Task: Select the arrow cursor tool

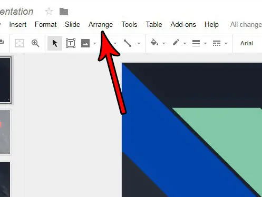Action: [55, 43]
